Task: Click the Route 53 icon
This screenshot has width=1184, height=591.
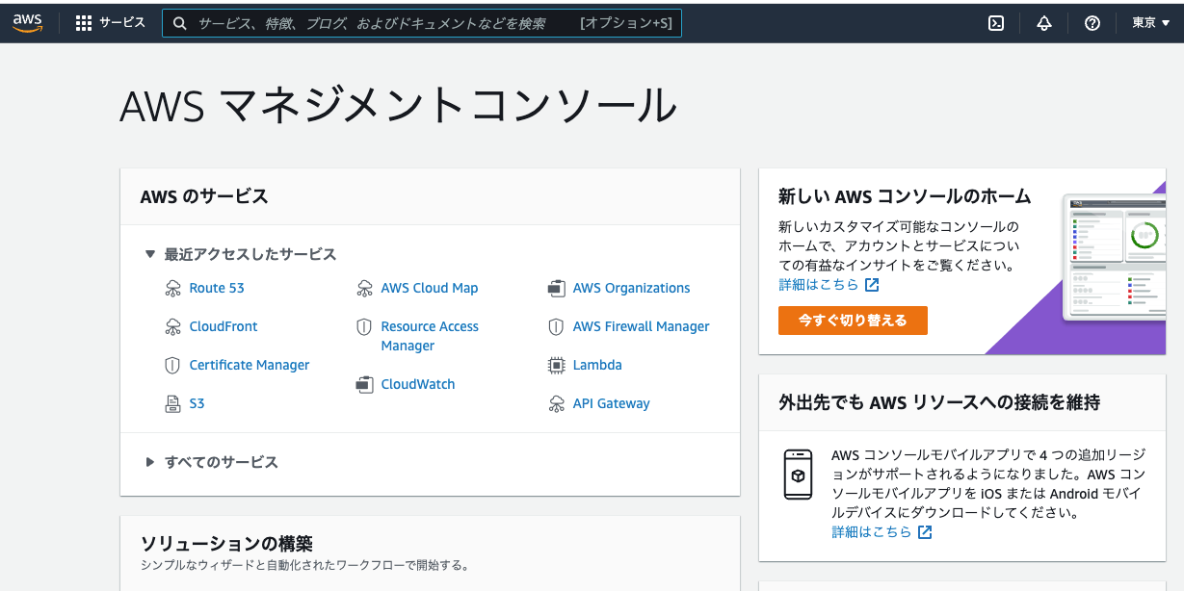Action: 172,288
